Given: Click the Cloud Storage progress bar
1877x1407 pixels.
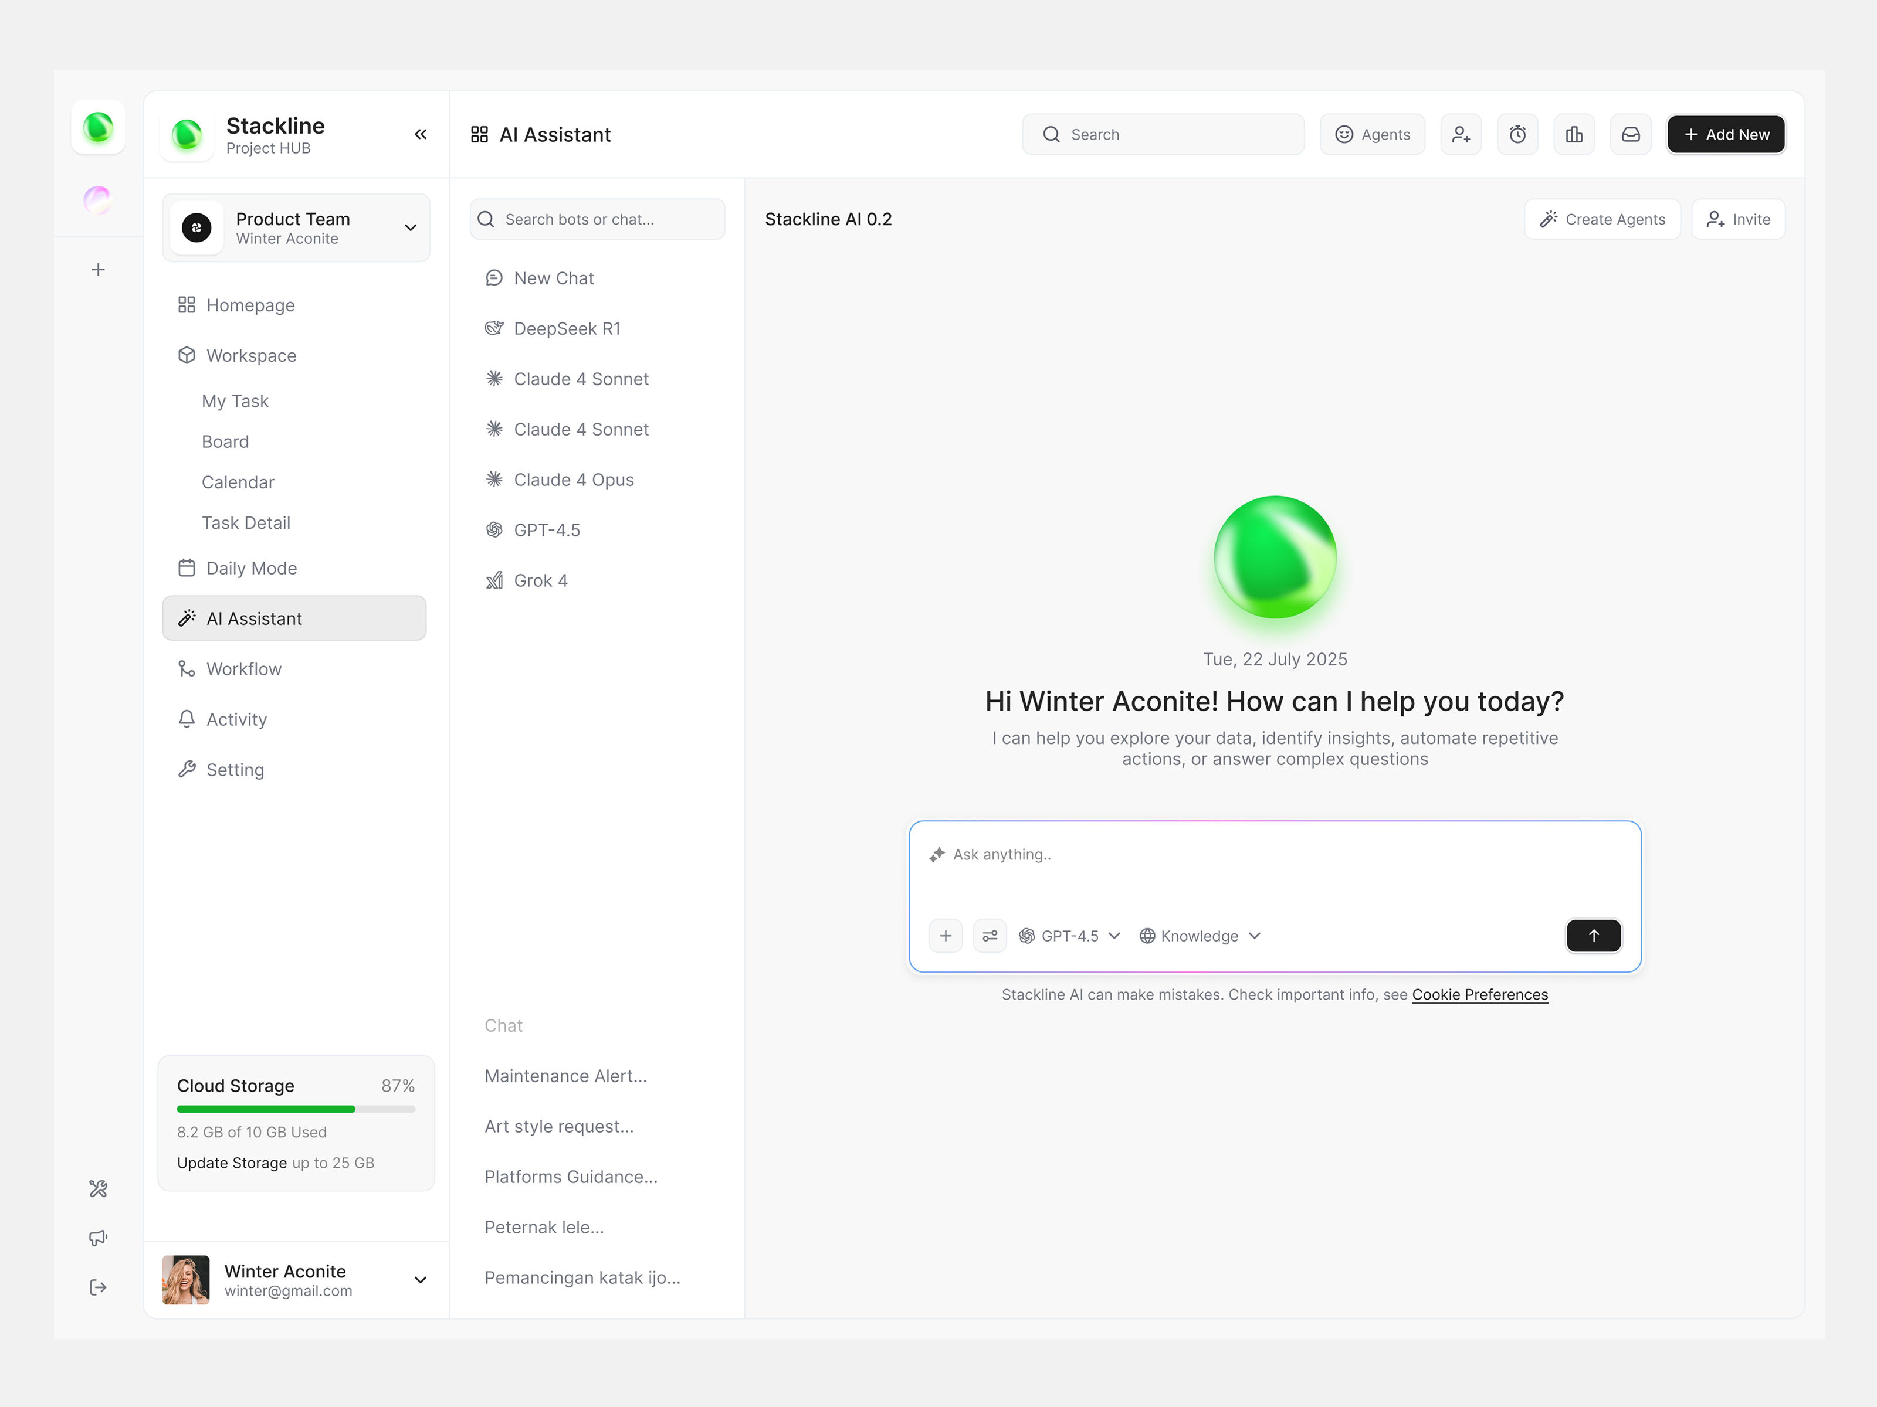Looking at the screenshot, I should point(296,1109).
